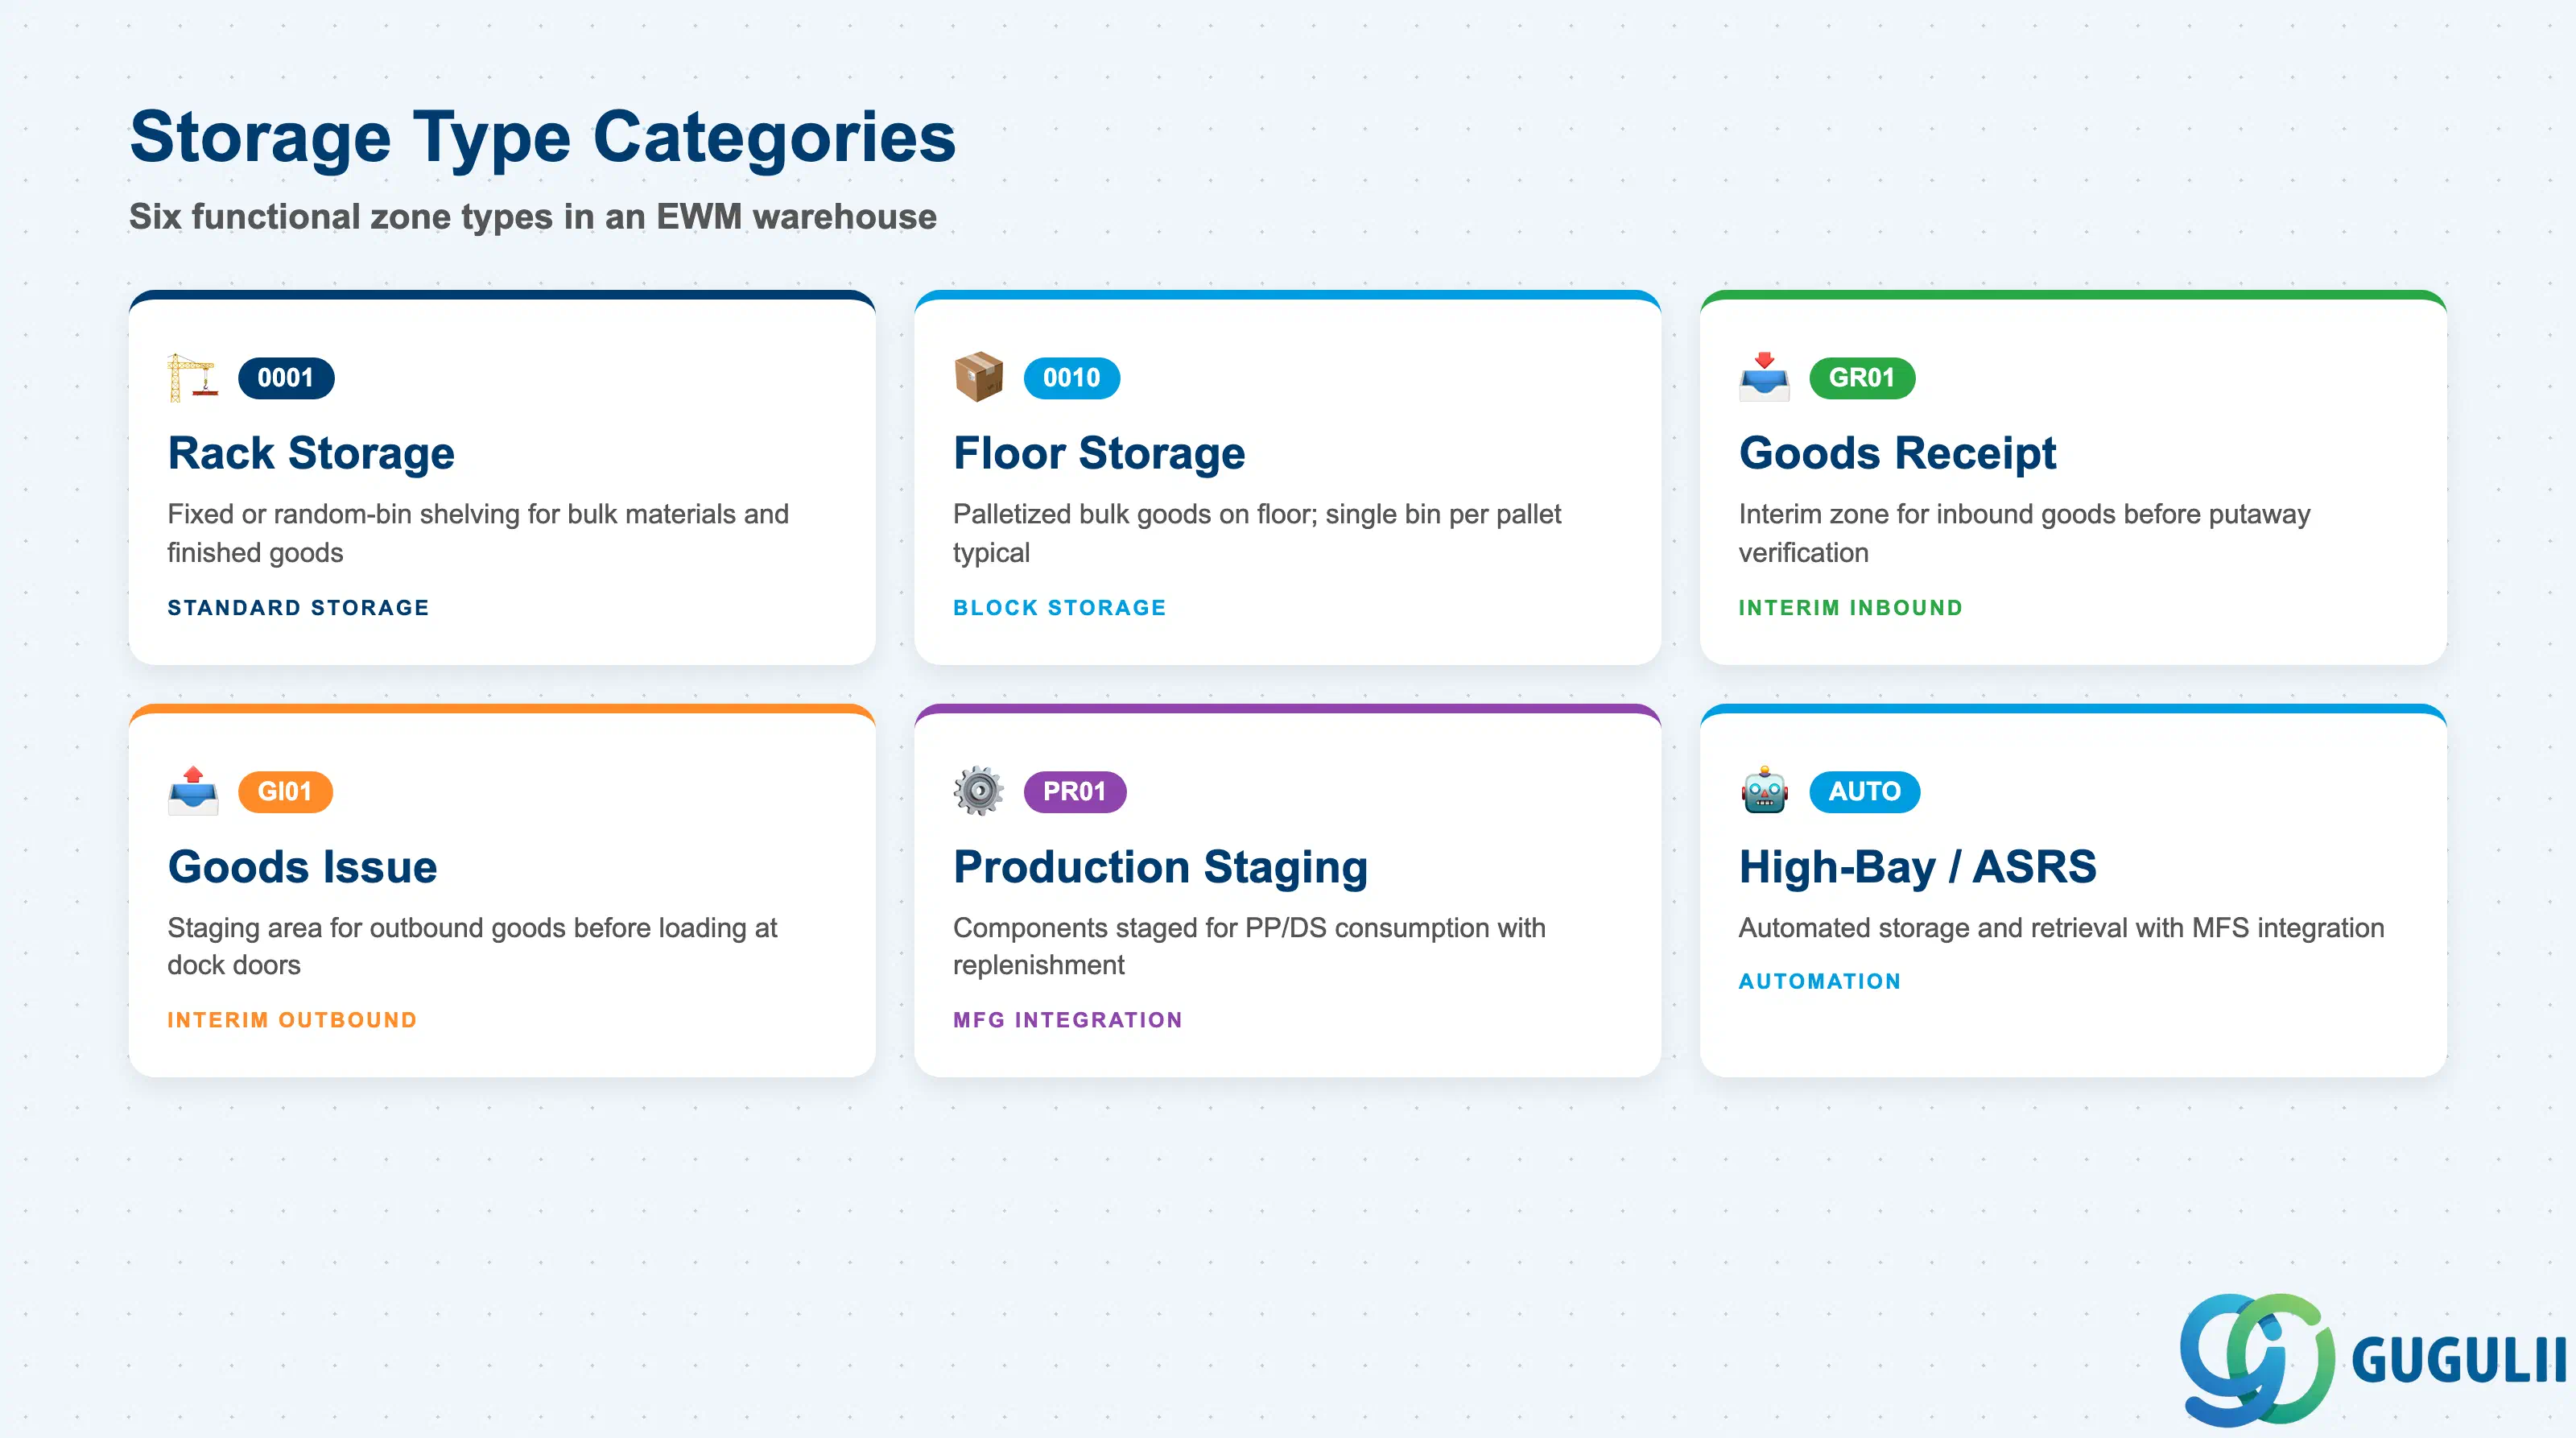Click the gear icon on Production Staging card
The image size is (2576, 1438).
tap(978, 791)
